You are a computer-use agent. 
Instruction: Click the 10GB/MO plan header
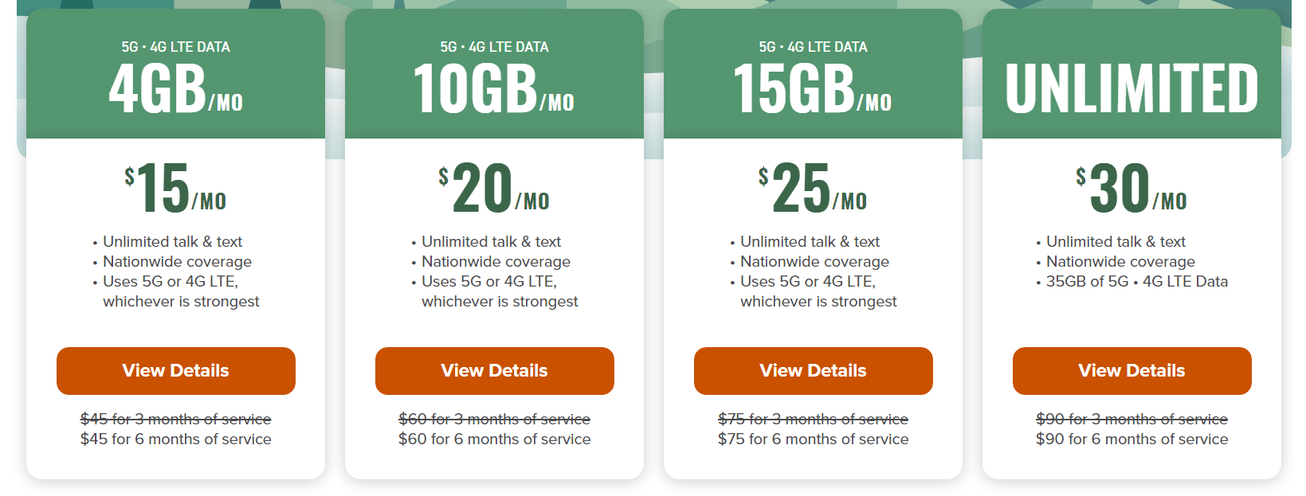tap(494, 89)
